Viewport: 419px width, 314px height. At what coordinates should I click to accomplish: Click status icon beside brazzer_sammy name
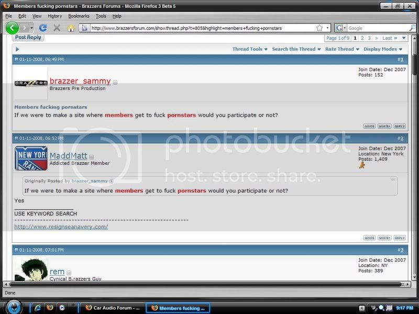115,83
